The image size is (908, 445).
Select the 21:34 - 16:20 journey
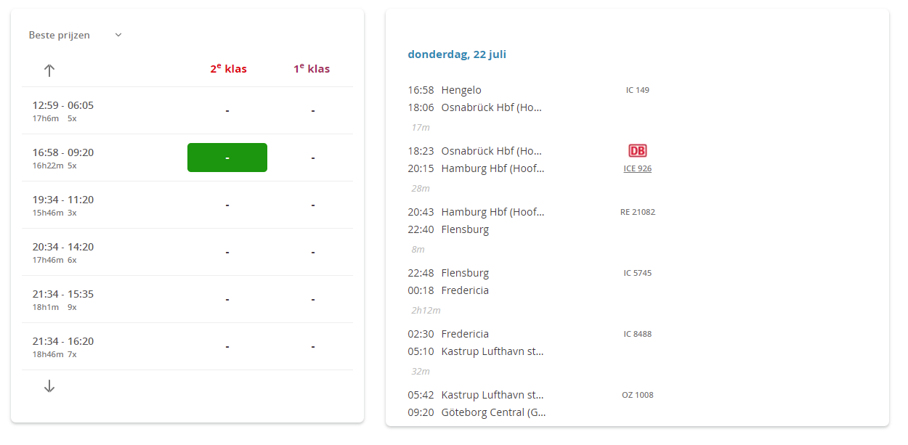(x=63, y=346)
